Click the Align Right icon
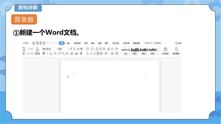 94,53
